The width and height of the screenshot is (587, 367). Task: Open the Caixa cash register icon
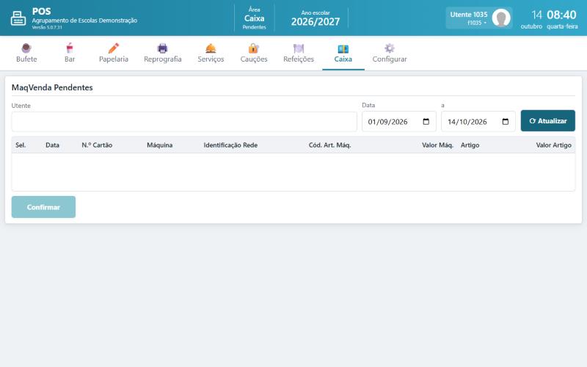pos(343,48)
